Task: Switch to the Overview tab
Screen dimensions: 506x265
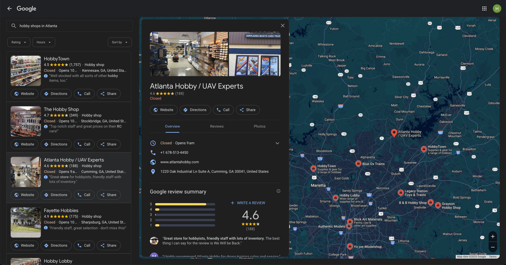Action: click(x=172, y=126)
